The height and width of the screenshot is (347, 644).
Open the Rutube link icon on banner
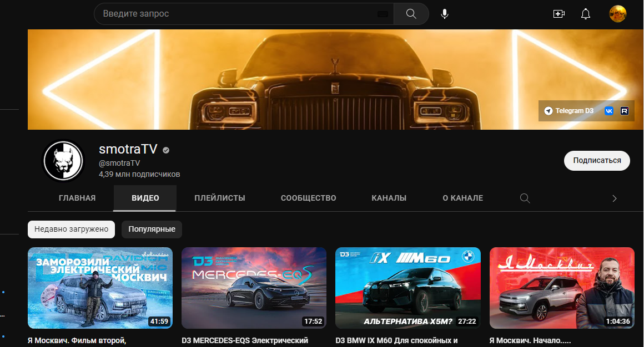click(624, 111)
